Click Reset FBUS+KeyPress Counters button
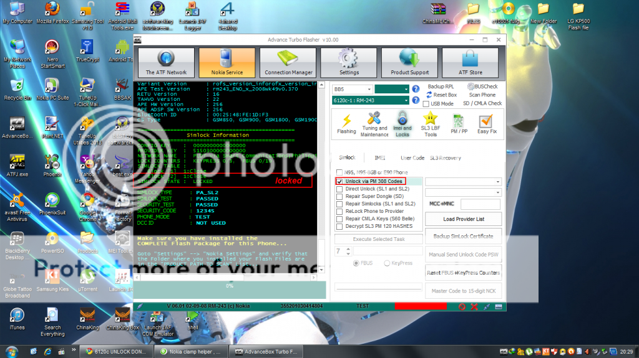639x358 pixels. pyautogui.click(x=464, y=273)
